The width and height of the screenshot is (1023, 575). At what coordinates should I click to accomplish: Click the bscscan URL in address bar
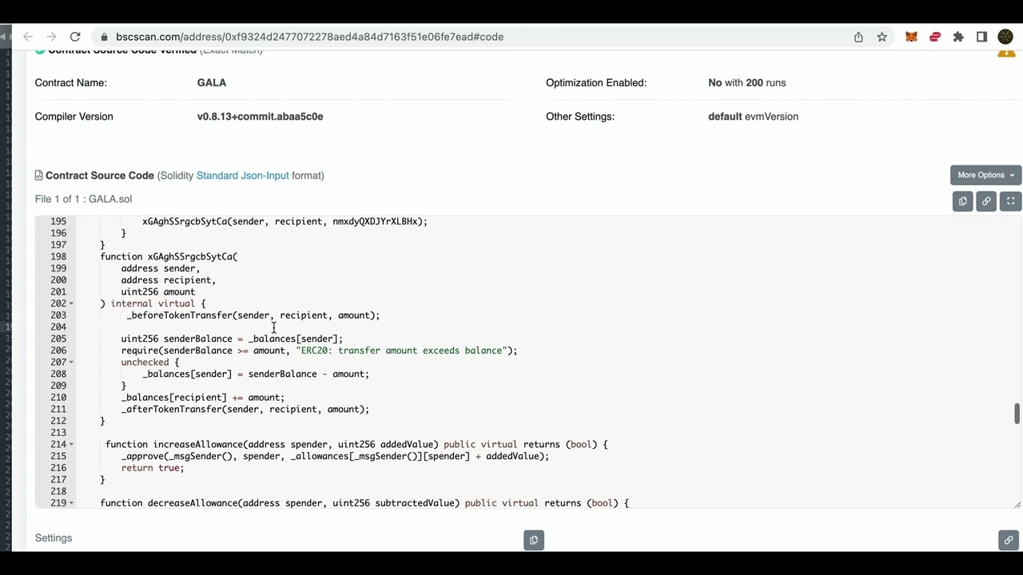coord(309,37)
